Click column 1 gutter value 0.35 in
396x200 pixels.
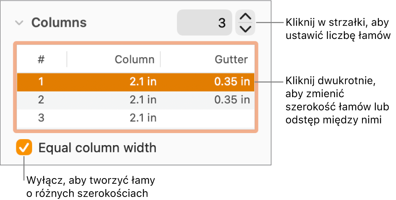(x=232, y=82)
